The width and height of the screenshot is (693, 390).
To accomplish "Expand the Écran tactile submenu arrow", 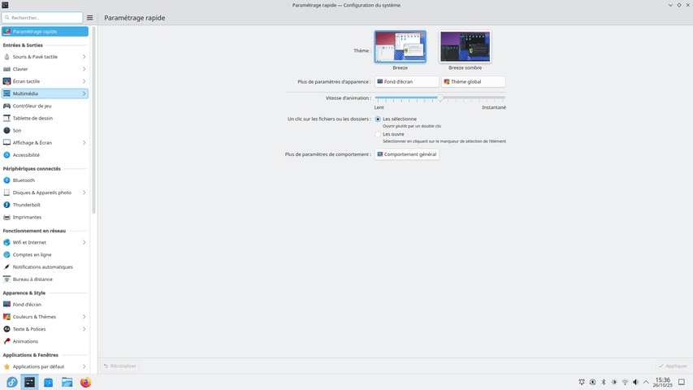I will (84, 81).
